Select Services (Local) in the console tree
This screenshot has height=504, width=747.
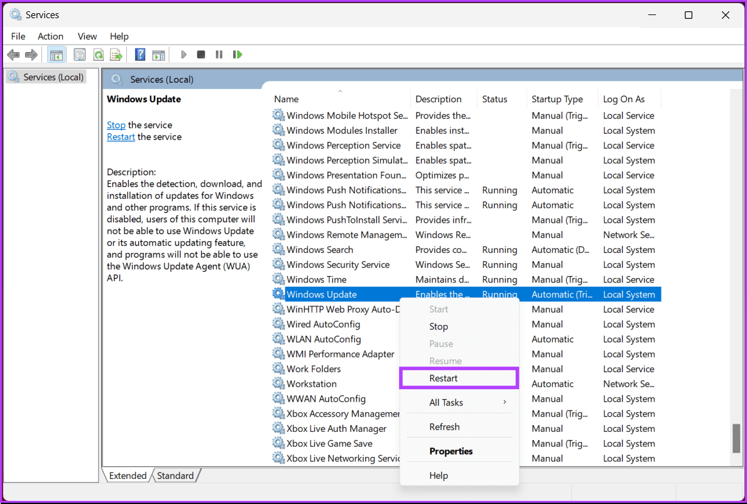click(53, 77)
